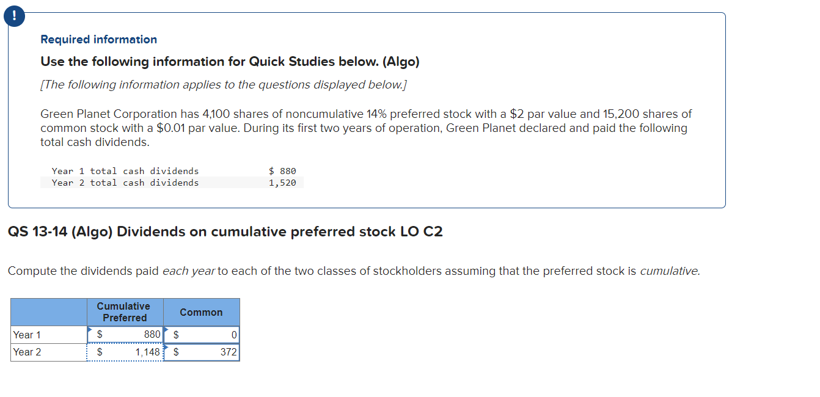Viewport: 820px width, 397px height.
Task: Click the blue exclamation alert icon
Action: pyautogui.click(x=13, y=16)
